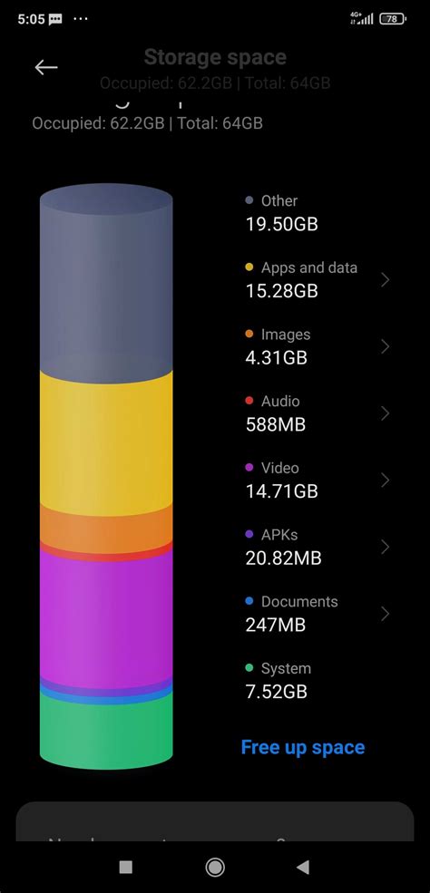Tap the Free up space link

[x=302, y=747]
